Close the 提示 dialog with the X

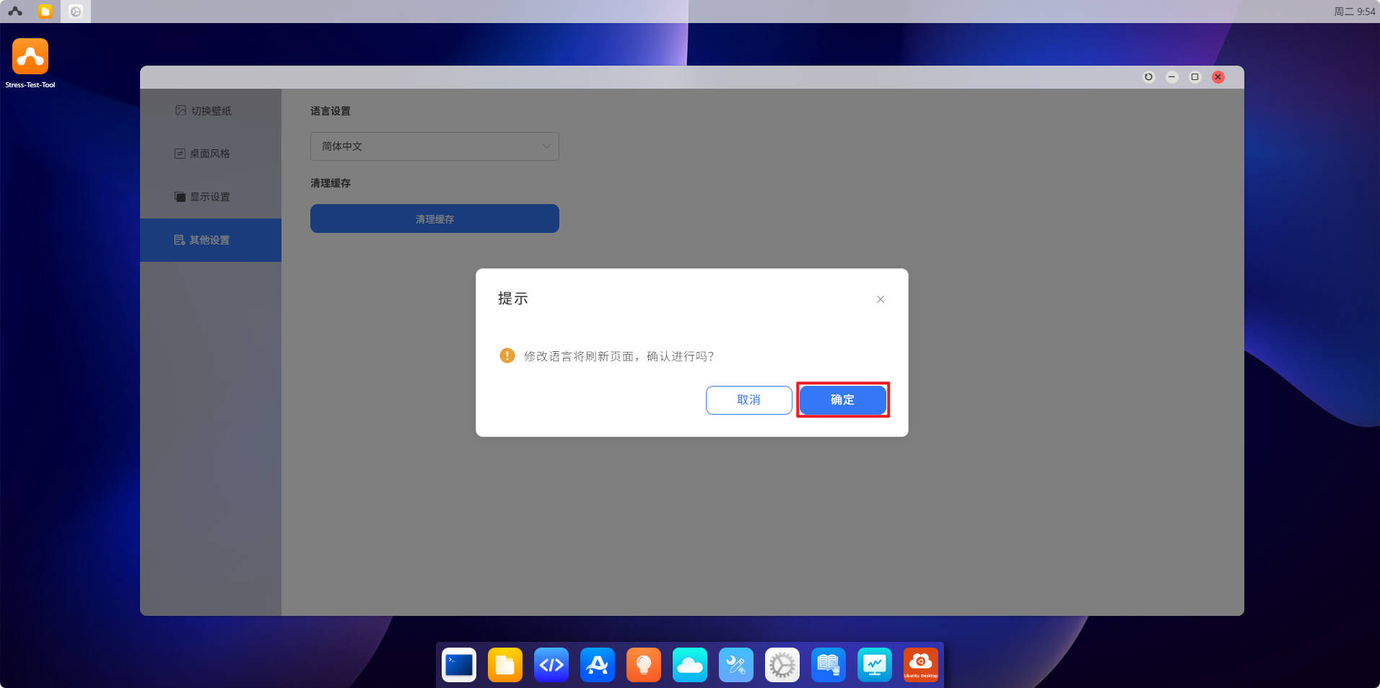tap(880, 299)
